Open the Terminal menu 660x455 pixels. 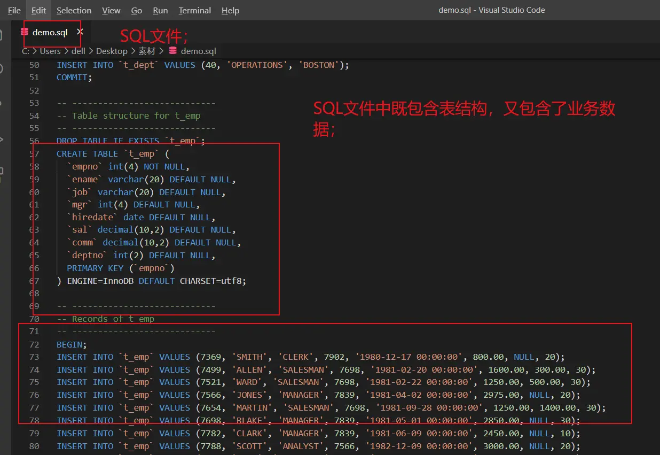pyautogui.click(x=194, y=10)
